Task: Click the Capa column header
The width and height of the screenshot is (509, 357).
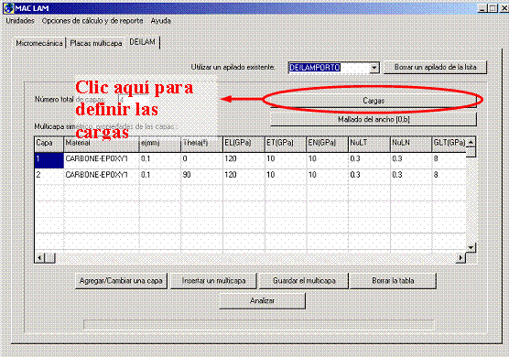Action: coord(49,144)
